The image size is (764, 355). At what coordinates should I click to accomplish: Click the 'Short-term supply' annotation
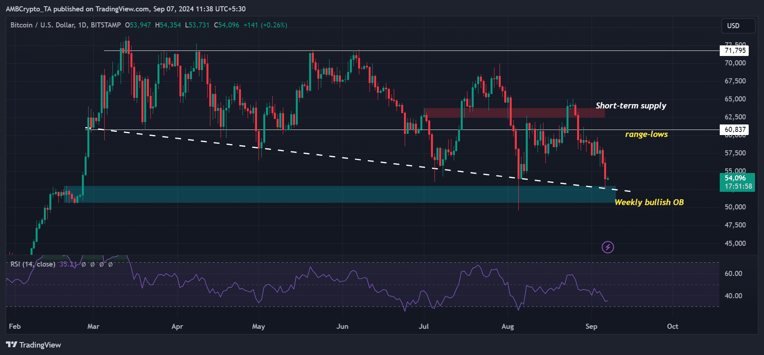click(x=631, y=106)
